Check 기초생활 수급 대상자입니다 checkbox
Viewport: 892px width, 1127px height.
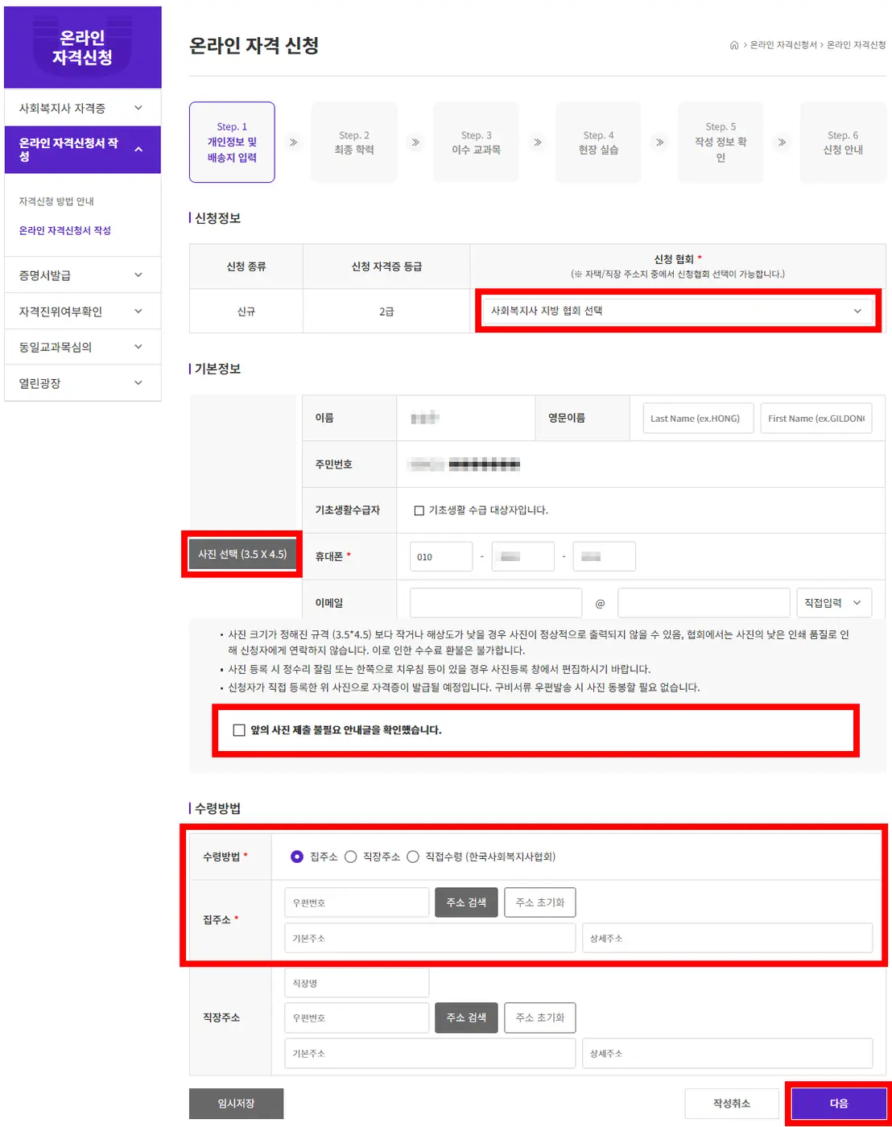coord(419,510)
